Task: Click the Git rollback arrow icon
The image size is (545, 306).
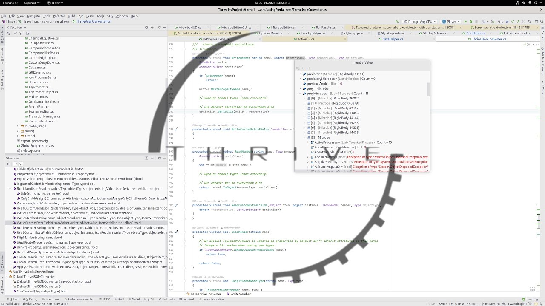Action: pos(529,22)
